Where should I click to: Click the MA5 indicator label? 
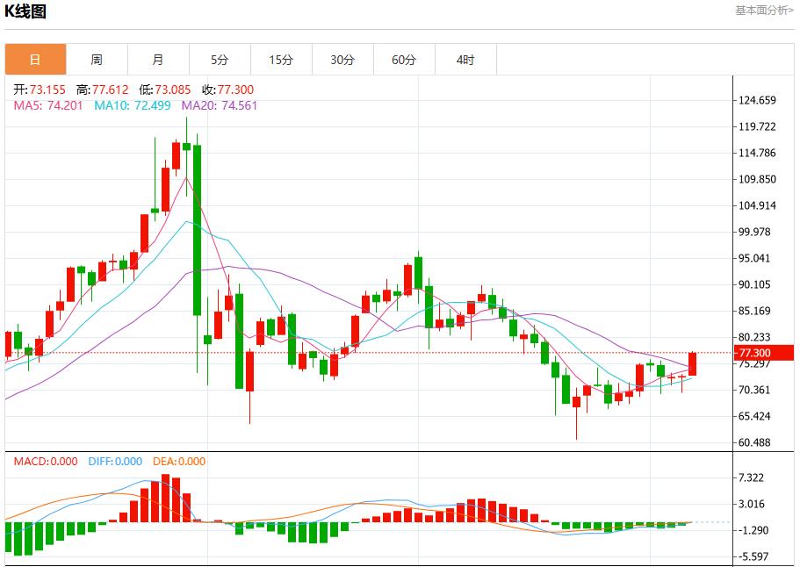click(x=48, y=105)
